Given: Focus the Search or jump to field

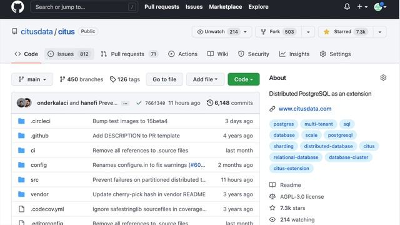Looking at the screenshot, I should click(84, 7).
